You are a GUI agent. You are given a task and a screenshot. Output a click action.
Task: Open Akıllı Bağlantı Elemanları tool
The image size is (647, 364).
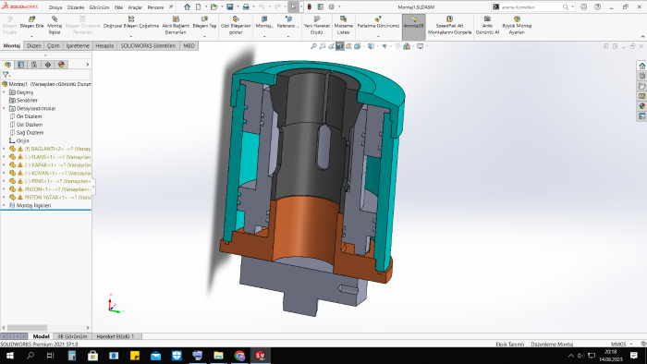(176, 25)
